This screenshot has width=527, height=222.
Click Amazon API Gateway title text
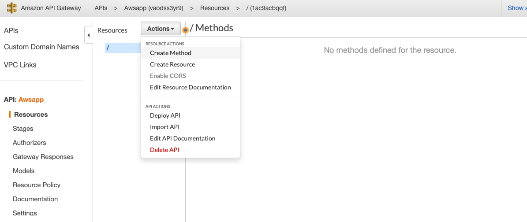51,8
